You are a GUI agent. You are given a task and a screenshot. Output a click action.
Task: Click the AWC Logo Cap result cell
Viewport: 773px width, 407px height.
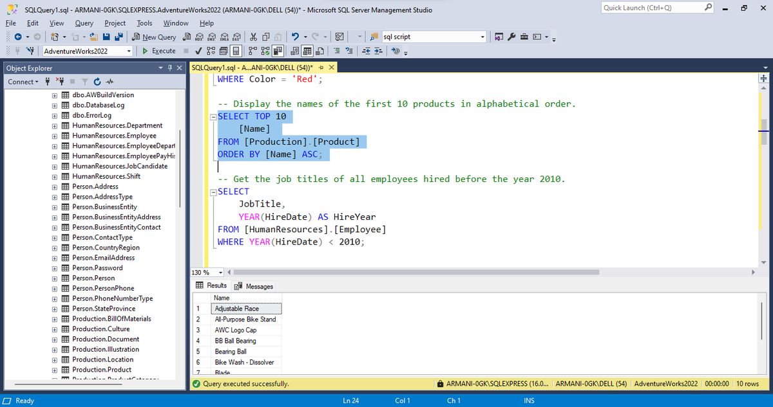(x=247, y=330)
